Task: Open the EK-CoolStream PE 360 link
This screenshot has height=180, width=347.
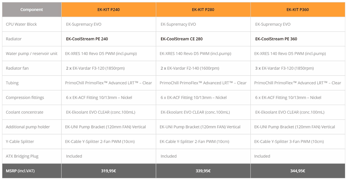Action: 276,39
